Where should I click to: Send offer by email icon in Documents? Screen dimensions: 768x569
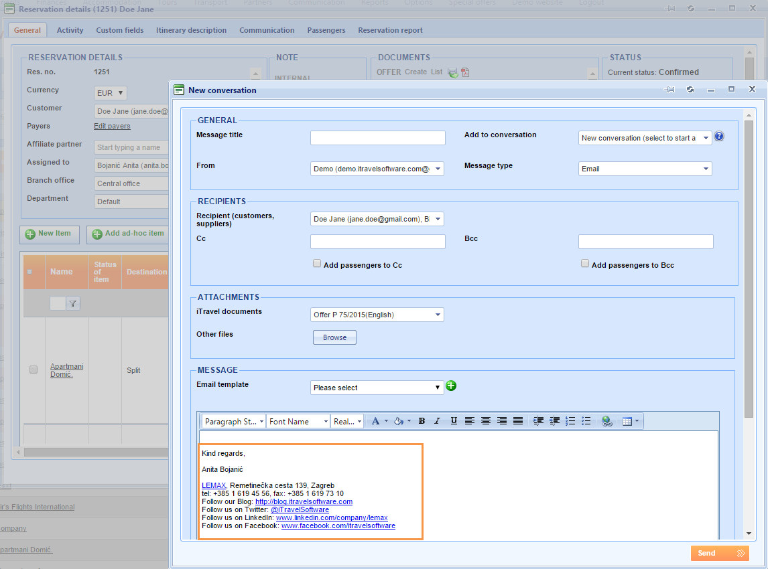pos(453,72)
